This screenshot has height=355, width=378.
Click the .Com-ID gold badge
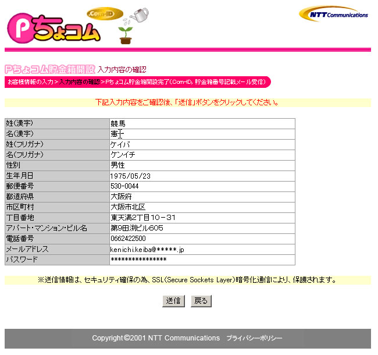click(105, 14)
